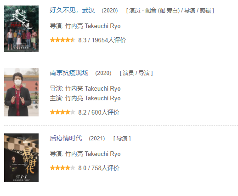Click the [演员 / 导演] role label
Image resolution: width=238 pixels, height=196 pixels.
136,73
